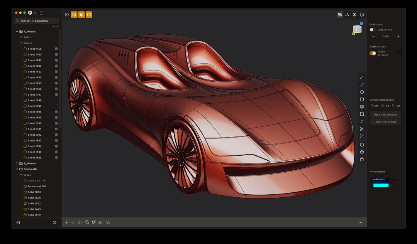Click the Mirror tool in the bottom toolbar
This screenshot has height=244, width=417.
click(101, 222)
